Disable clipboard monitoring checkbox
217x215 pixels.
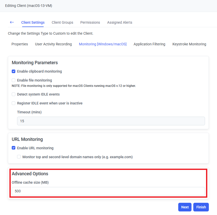coord(14,71)
